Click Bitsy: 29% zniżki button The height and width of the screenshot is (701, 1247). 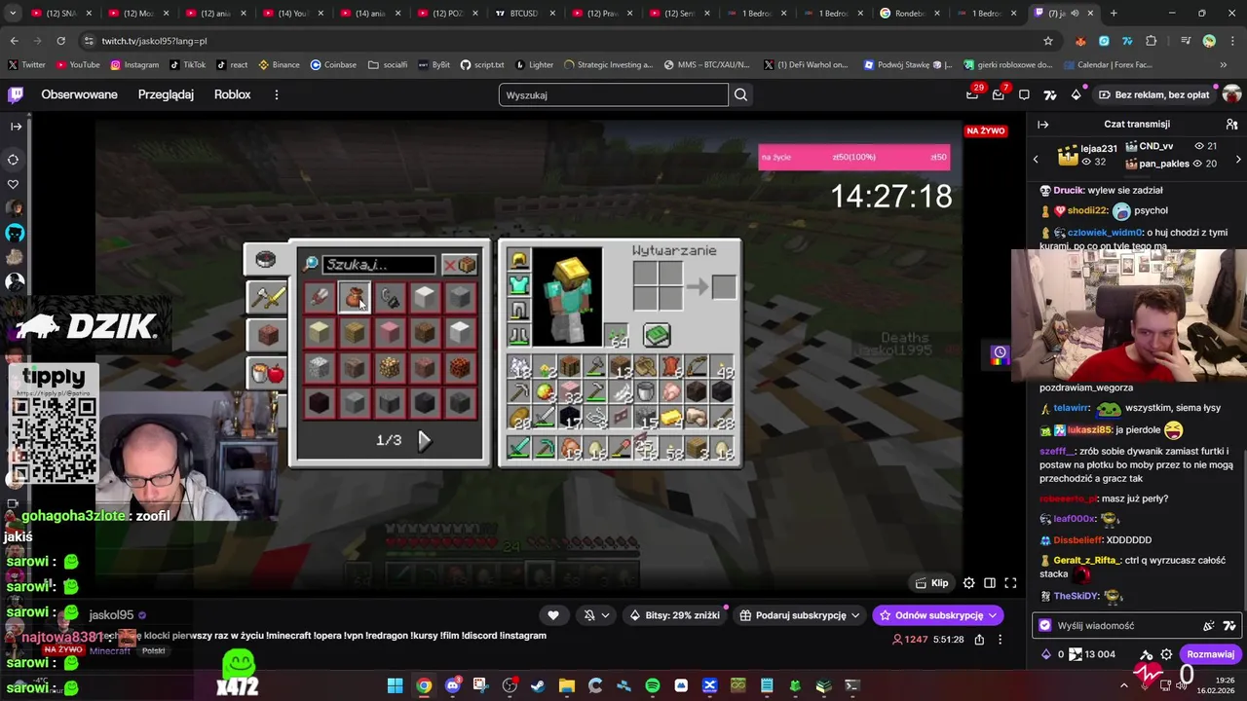[x=674, y=615]
